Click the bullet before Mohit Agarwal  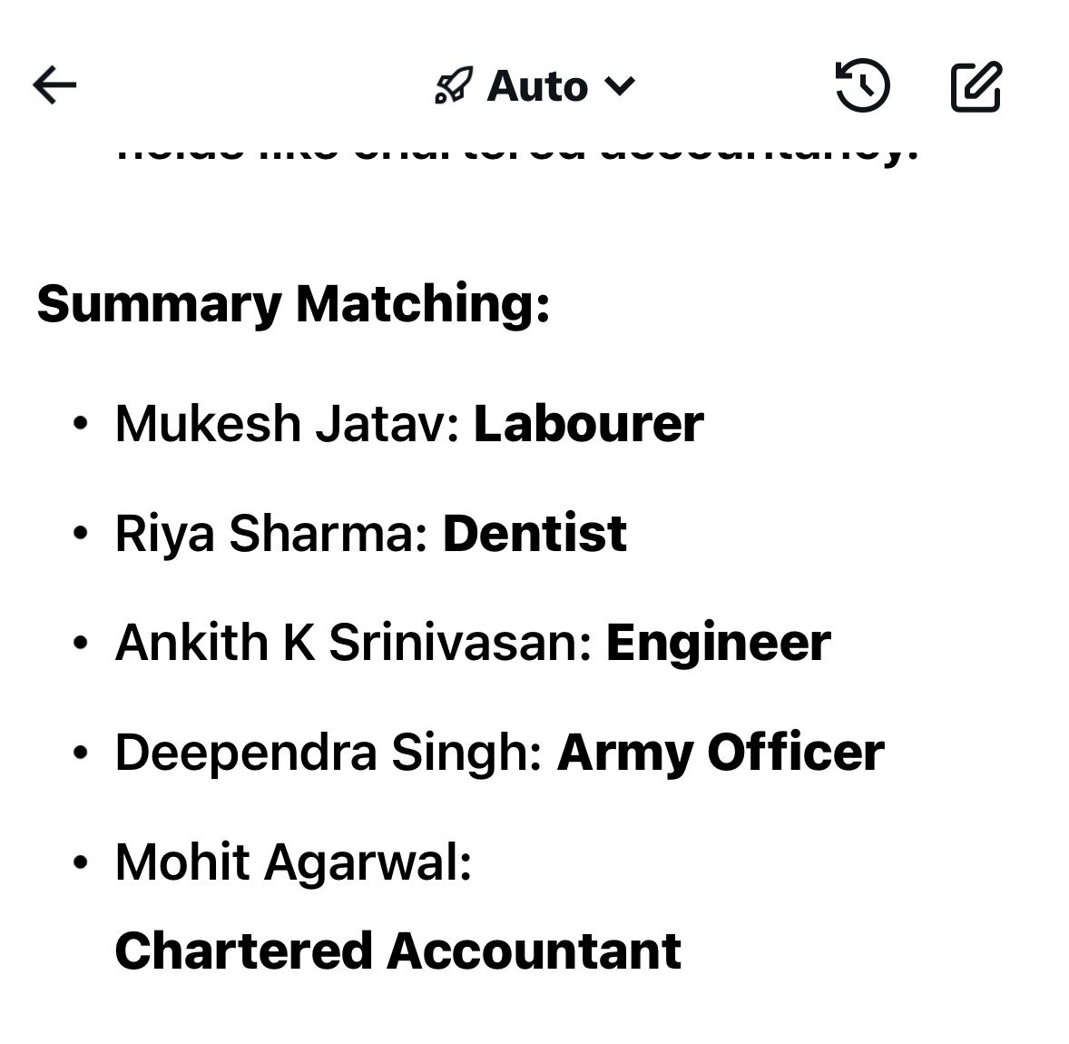point(81,862)
